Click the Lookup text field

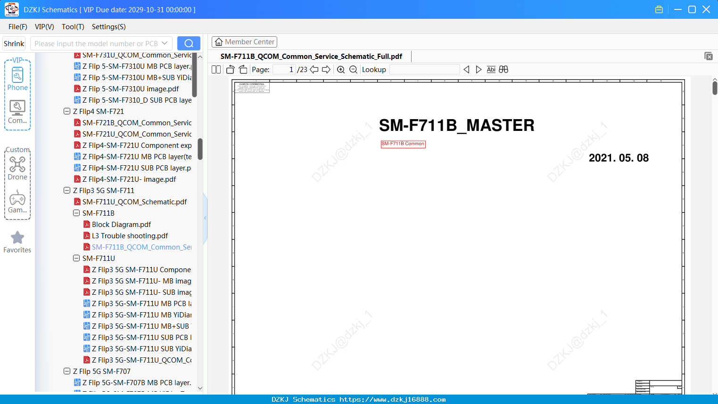[x=424, y=70]
